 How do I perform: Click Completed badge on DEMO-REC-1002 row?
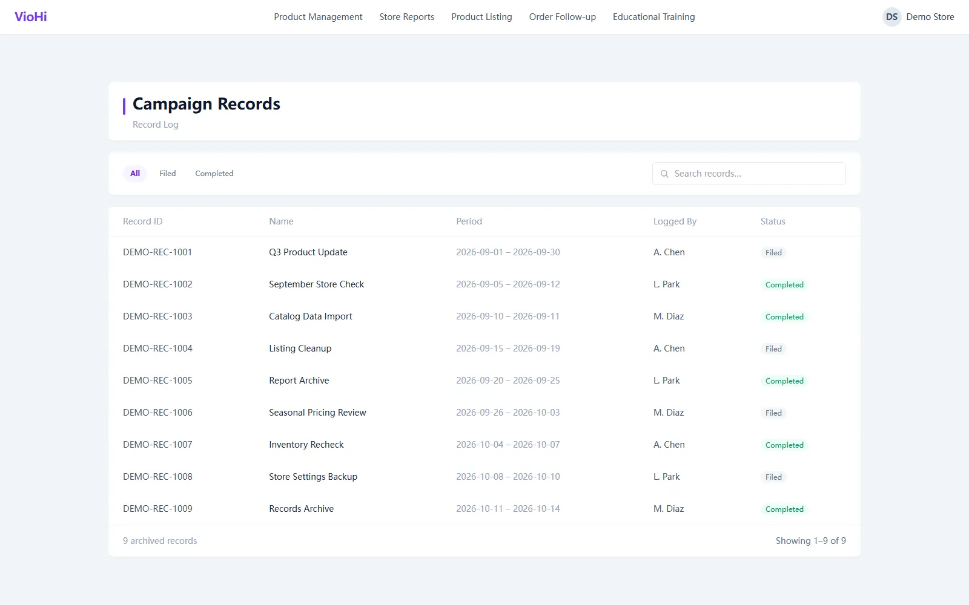click(x=784, y=285)
